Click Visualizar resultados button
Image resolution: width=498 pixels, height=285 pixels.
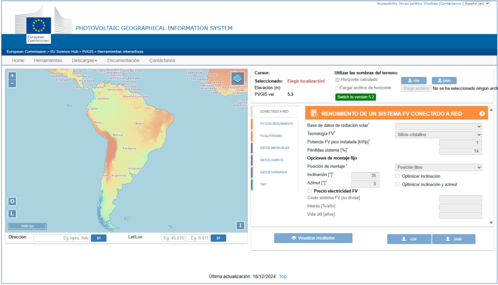click(313, 238)
